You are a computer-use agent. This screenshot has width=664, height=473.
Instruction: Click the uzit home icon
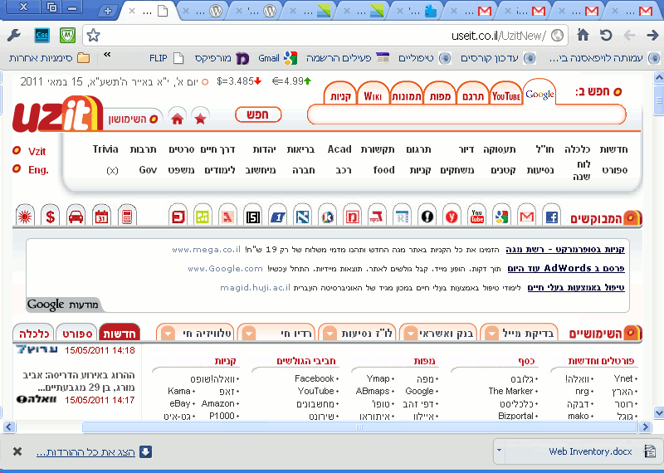click(178, 119)
